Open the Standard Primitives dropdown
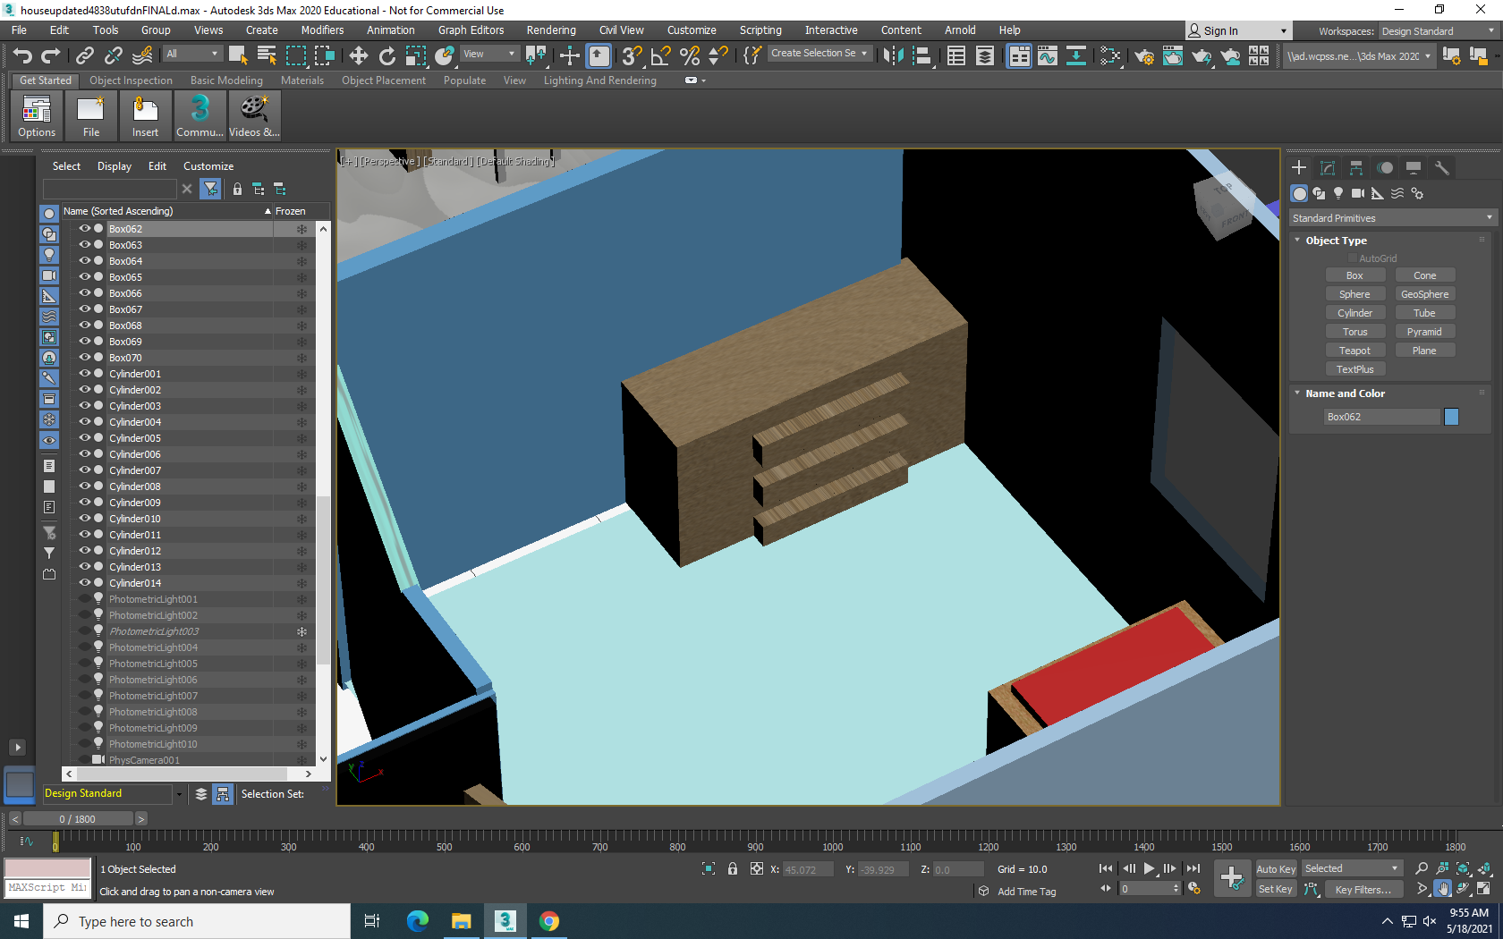This screenshot has width=1503, height=939. pos(1392,218)
